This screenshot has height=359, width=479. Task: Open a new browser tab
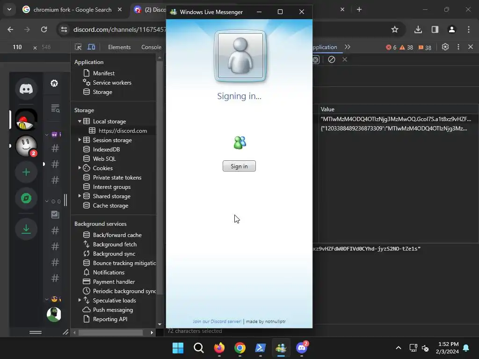tap(359, 9)
